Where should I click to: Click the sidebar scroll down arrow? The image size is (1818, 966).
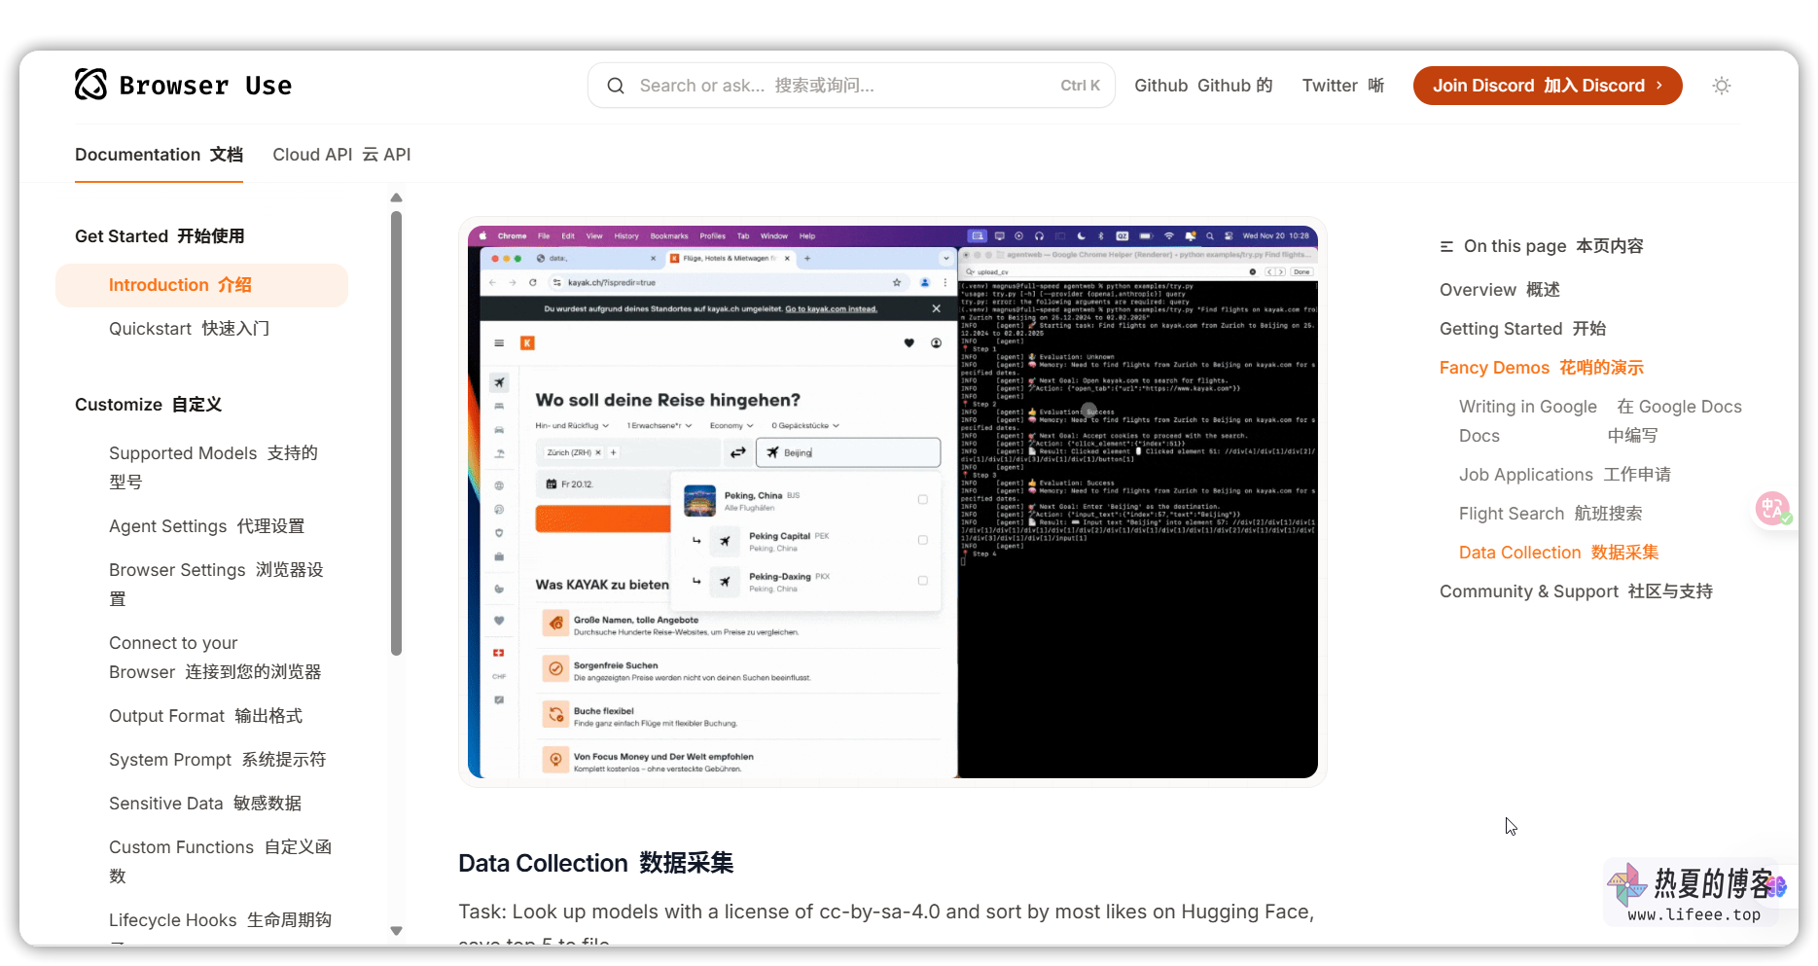click(x=396, y=931)
